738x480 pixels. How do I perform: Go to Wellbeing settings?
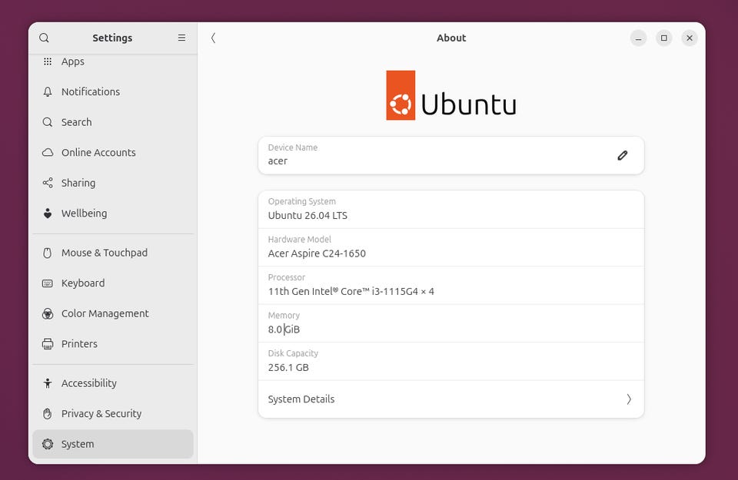(x=113, y=214)
